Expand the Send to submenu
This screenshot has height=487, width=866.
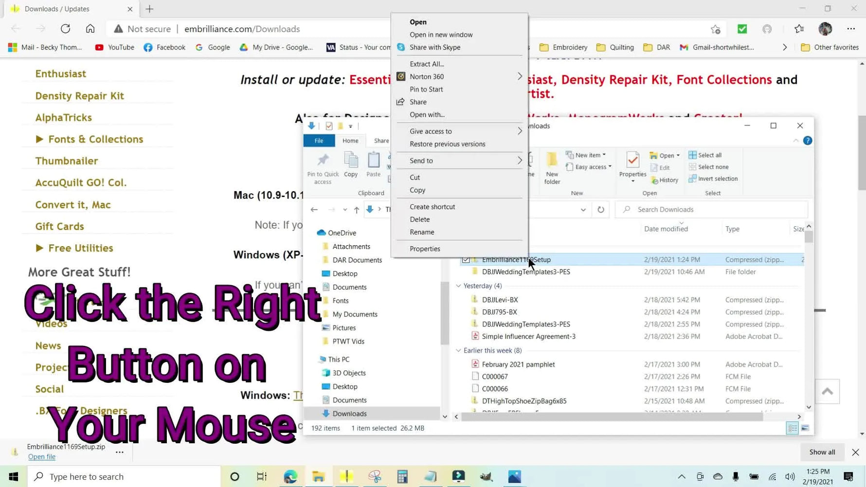[x=520, y=161]
